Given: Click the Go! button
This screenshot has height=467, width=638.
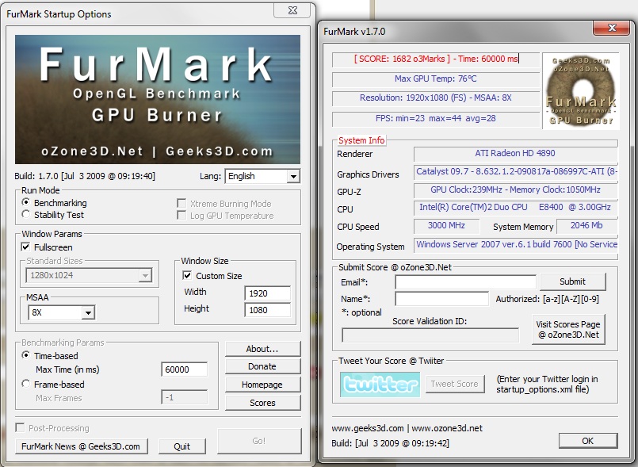Looking at the screenshot, I should click(259, 441).
